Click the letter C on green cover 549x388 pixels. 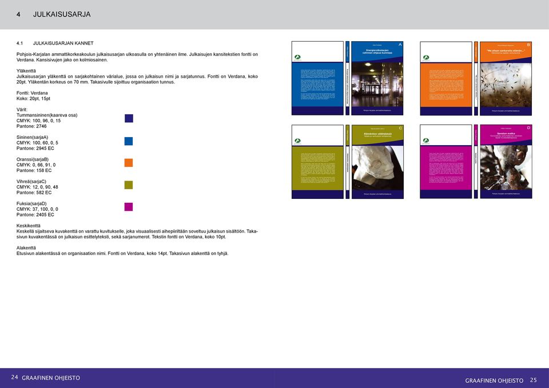tap(400, 128)
